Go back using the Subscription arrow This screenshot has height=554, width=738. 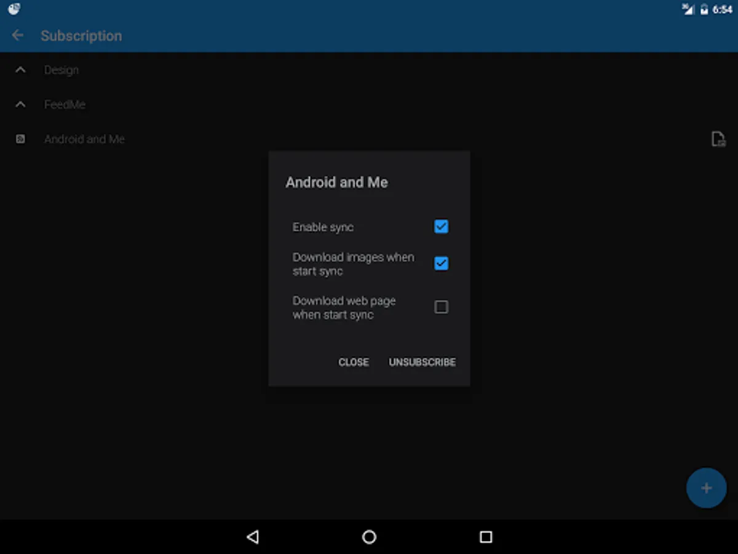17,36
